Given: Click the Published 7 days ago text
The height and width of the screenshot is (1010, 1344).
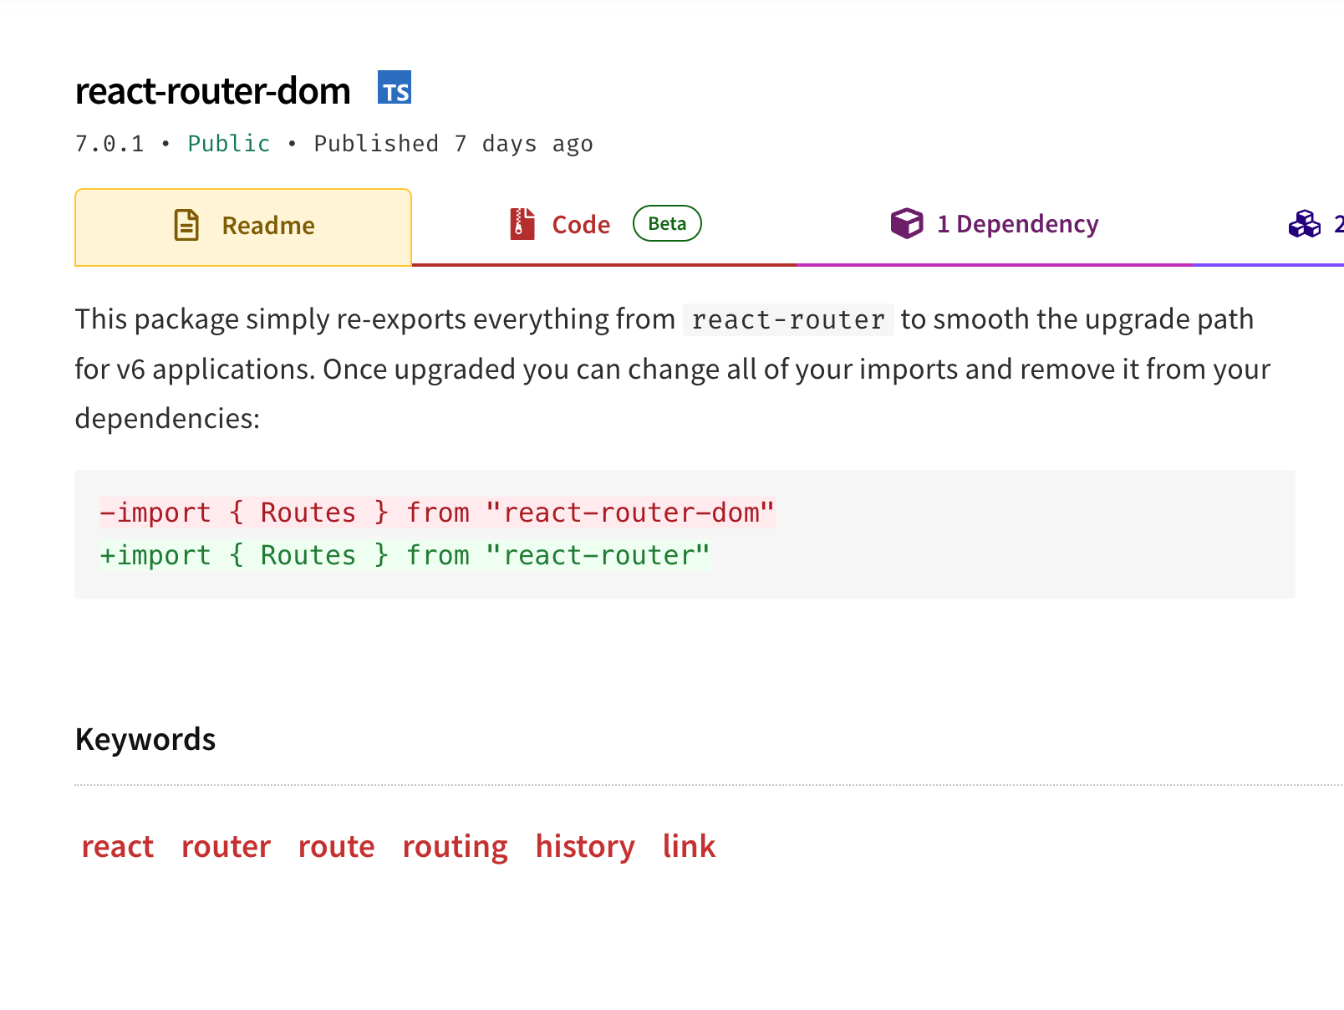Looking at the screenshot, I should (x=453, y=144).
